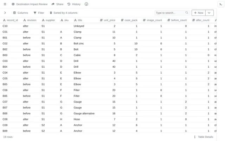
Task: Select the before revision cell of B06
Action: point(30,96)
